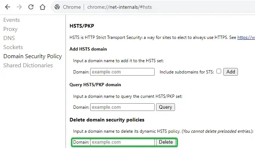Image resolution: width=255 pixels, height=148 pixels.
Task: Focus the Add HSTS domain input field
Action: 122,72
